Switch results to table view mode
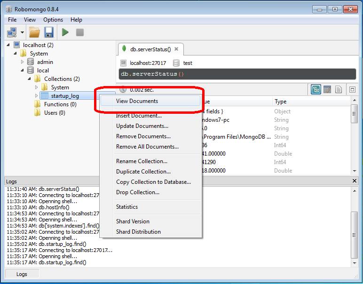The height and width of the screenshot is (284, 363). coord(327,89)
